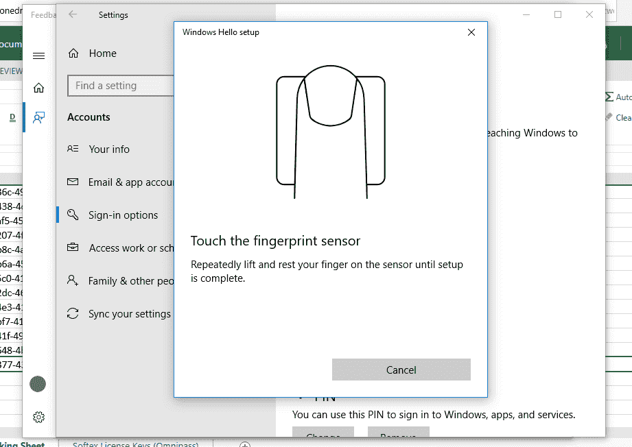Click Clear eraser icon in Excel
The height and width of the screenshot is (447, 632).
609,117
